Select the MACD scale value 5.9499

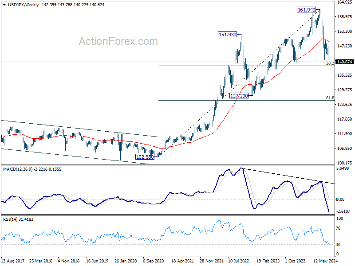[343, 168]
